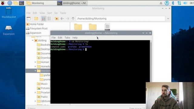
Task: Open Go menu in the file manager
Action: tap(56, 13)
